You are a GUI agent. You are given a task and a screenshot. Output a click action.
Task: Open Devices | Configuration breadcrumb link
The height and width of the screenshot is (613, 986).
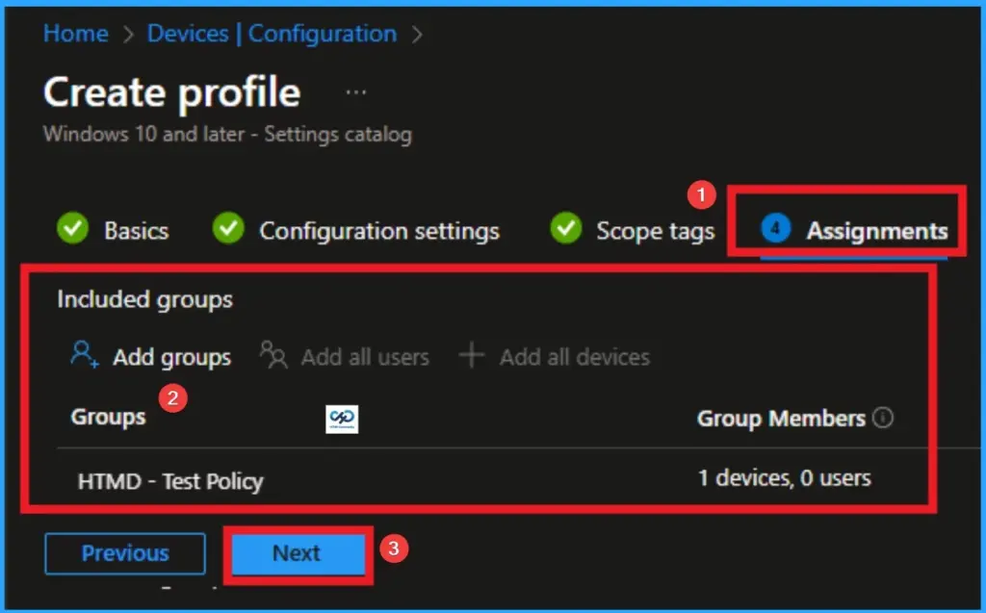coord(271,34)
